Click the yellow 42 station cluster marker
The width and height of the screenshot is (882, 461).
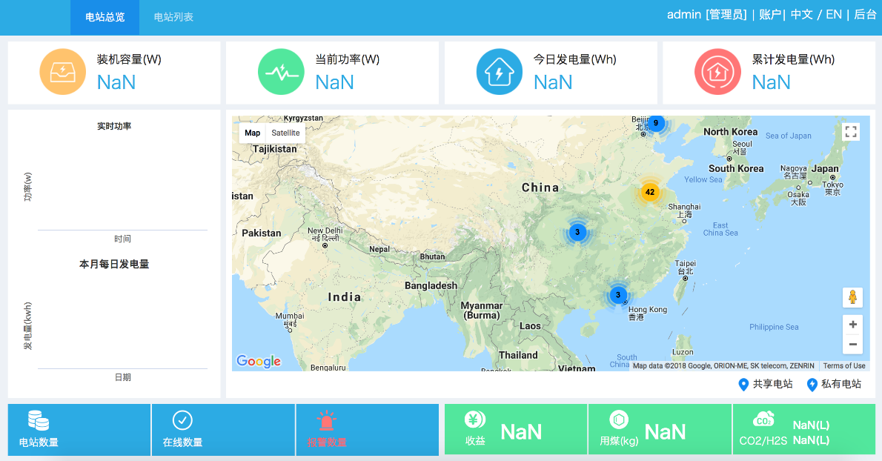click(x=650, y=192)
